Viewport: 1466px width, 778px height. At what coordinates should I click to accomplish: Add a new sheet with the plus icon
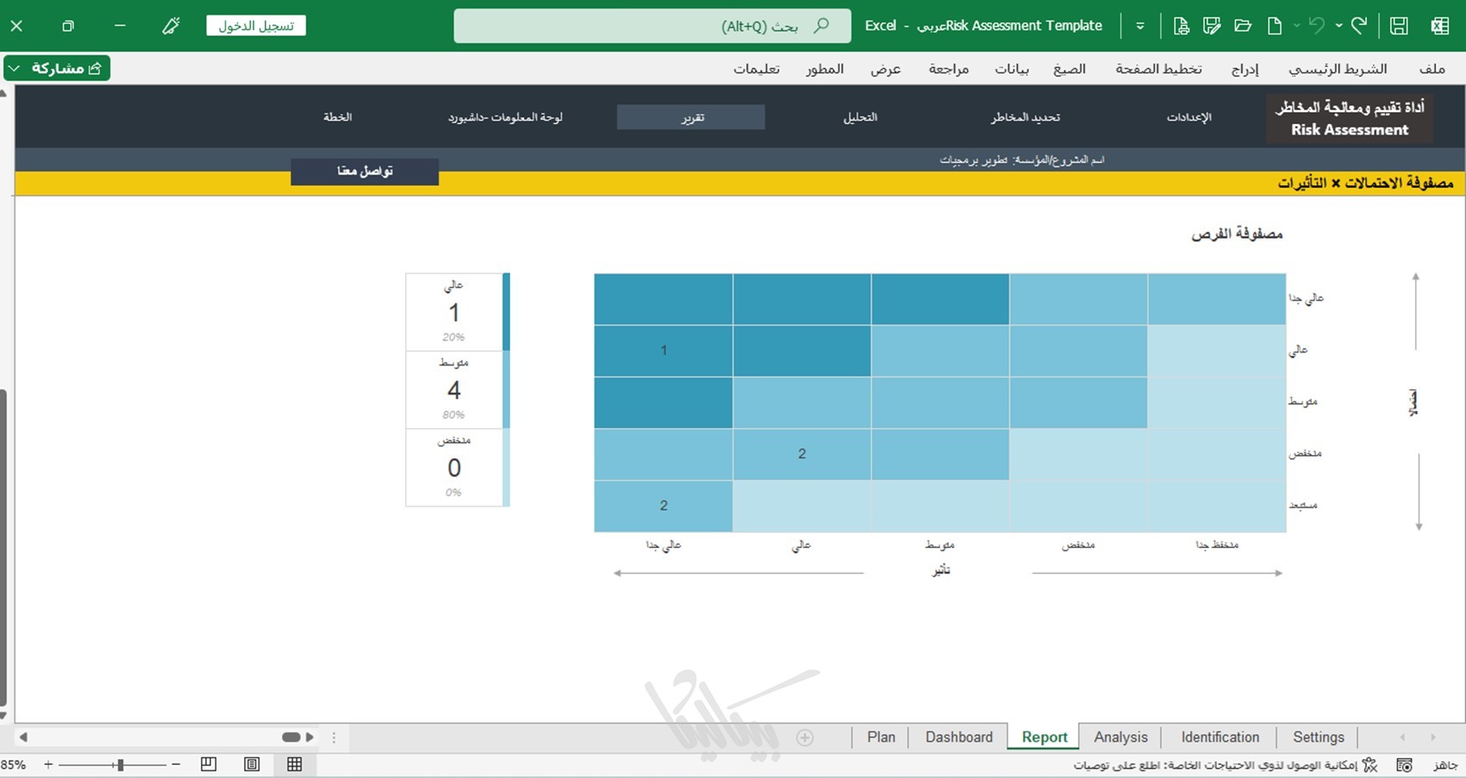pyautogui.click(x=805, y=738)
